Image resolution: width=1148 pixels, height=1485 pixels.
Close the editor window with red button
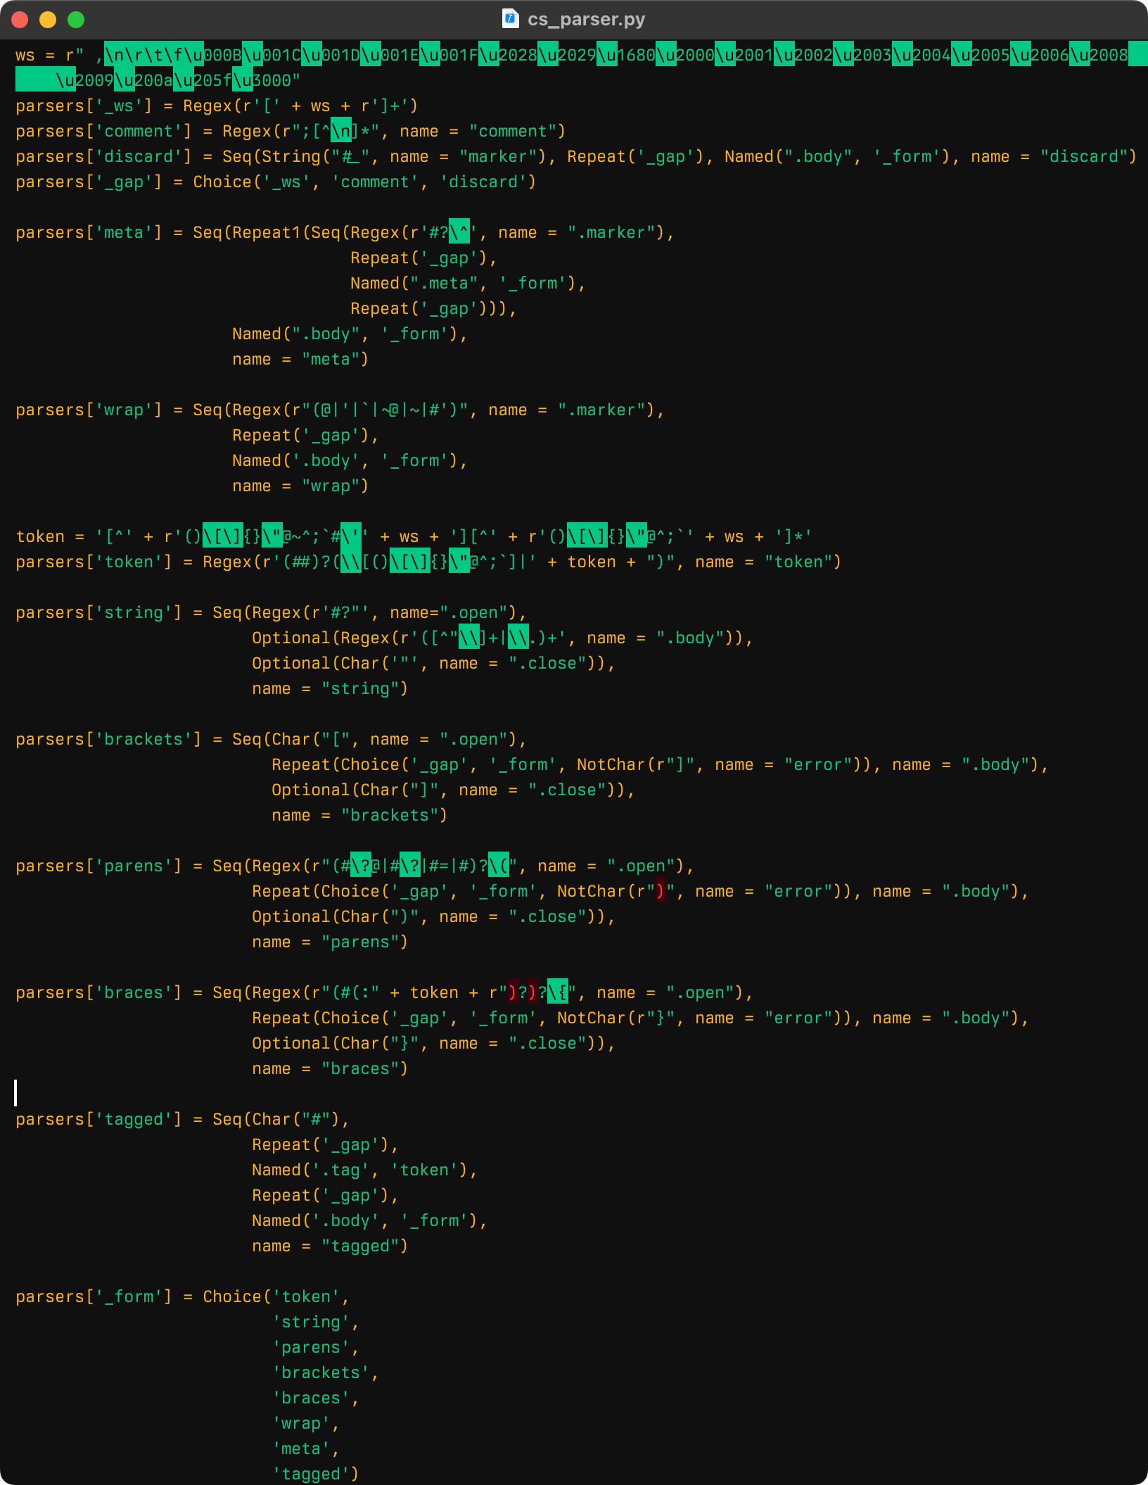(x=20, y=20)
